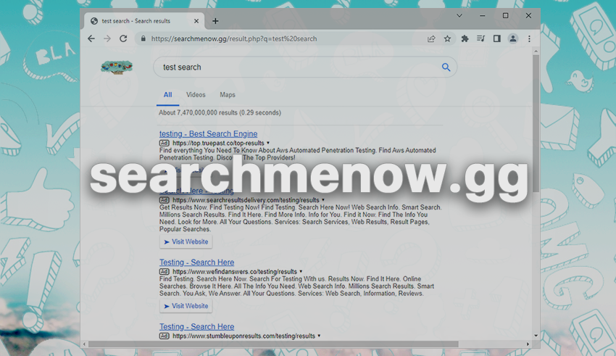
Task: View site info via the padlock icon
Action: 143,38
